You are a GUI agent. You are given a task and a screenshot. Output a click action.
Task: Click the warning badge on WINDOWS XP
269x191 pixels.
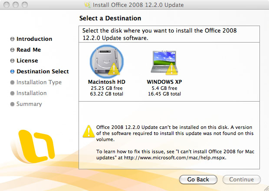point(171,69)
